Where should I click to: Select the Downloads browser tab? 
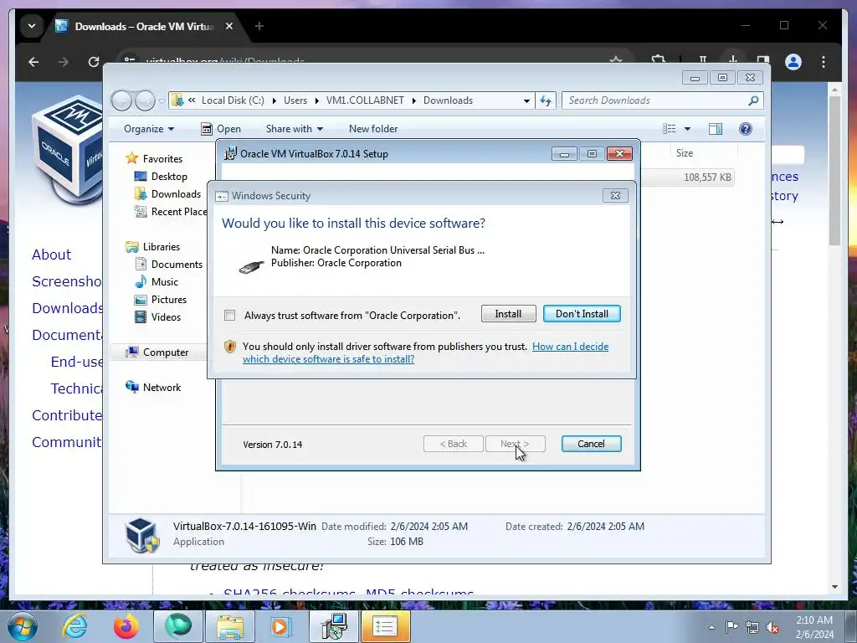144,26
